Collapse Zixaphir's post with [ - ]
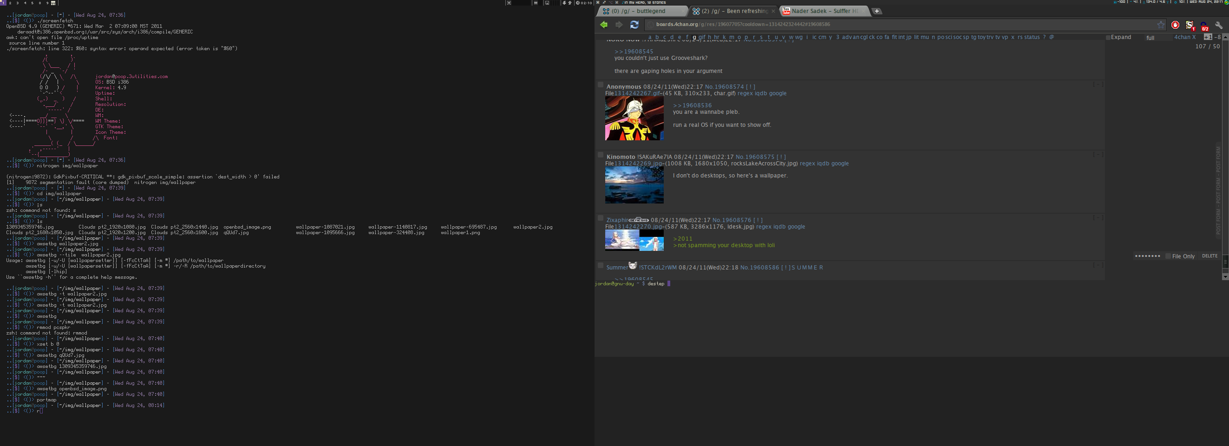Screen dimensions: 1229x446 tap(1098, 218)
